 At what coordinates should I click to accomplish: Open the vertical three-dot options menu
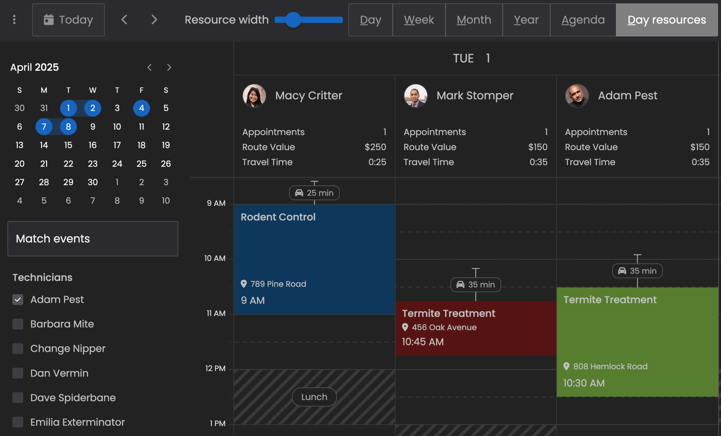point(14,20)
